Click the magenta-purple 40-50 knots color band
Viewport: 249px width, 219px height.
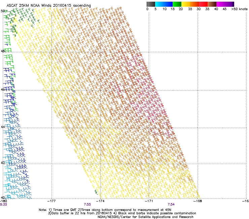225,4
